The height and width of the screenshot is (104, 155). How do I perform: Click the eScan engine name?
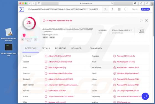coord(94,79)
